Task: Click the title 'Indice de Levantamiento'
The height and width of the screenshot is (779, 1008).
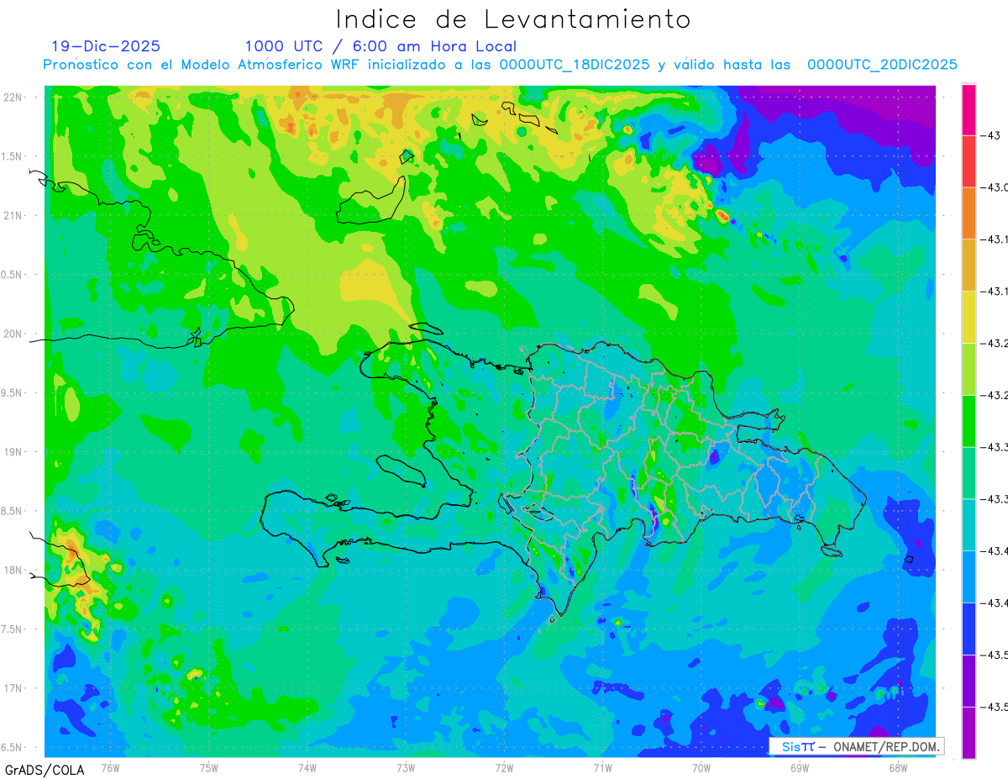Action: click(513, 19)
